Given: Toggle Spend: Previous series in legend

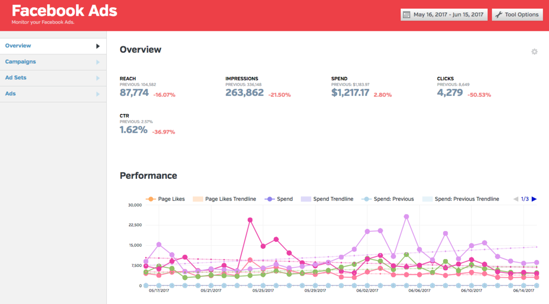Looking at the screenshot, I should tap(388, 199).
